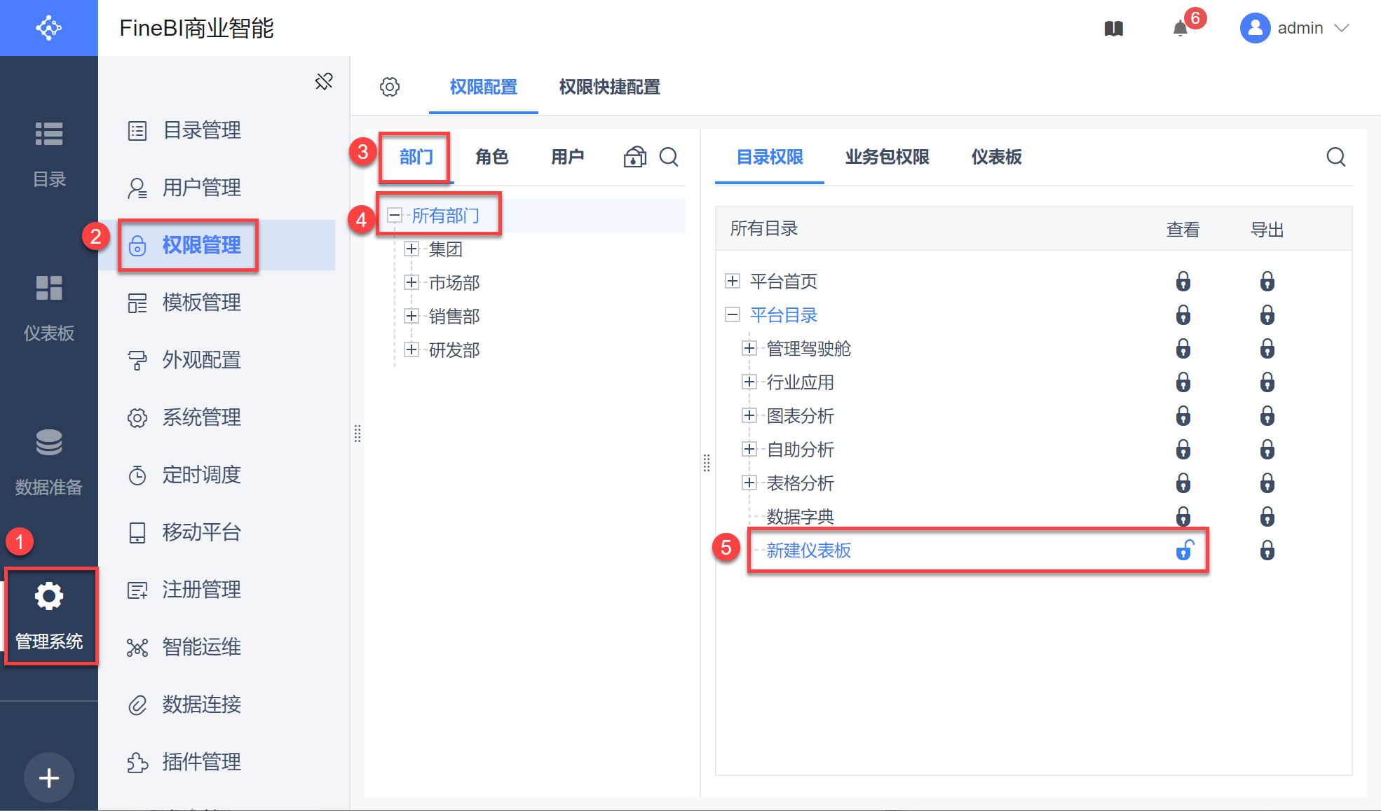Click the locked-building icon next to 用户 tab
Image resolution: width=1381 pixels, height=811 pixels.
pos(634,157)
